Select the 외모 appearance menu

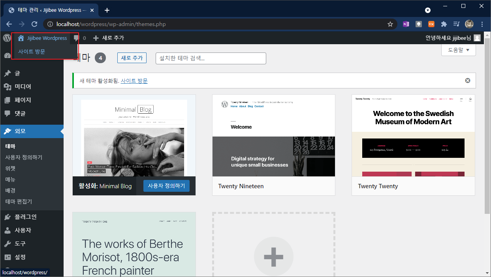pyautogui.click(x=32, y=131)
